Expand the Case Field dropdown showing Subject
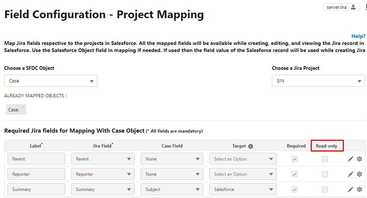The image size is (367, 198). [172, 189]
